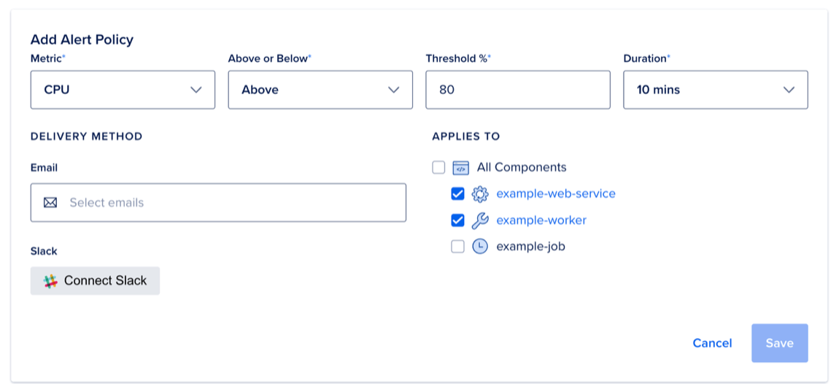Viewport: 839px width, 384px height.
Task: Expand the Above or Below dropdown
Action: point(320,90)
